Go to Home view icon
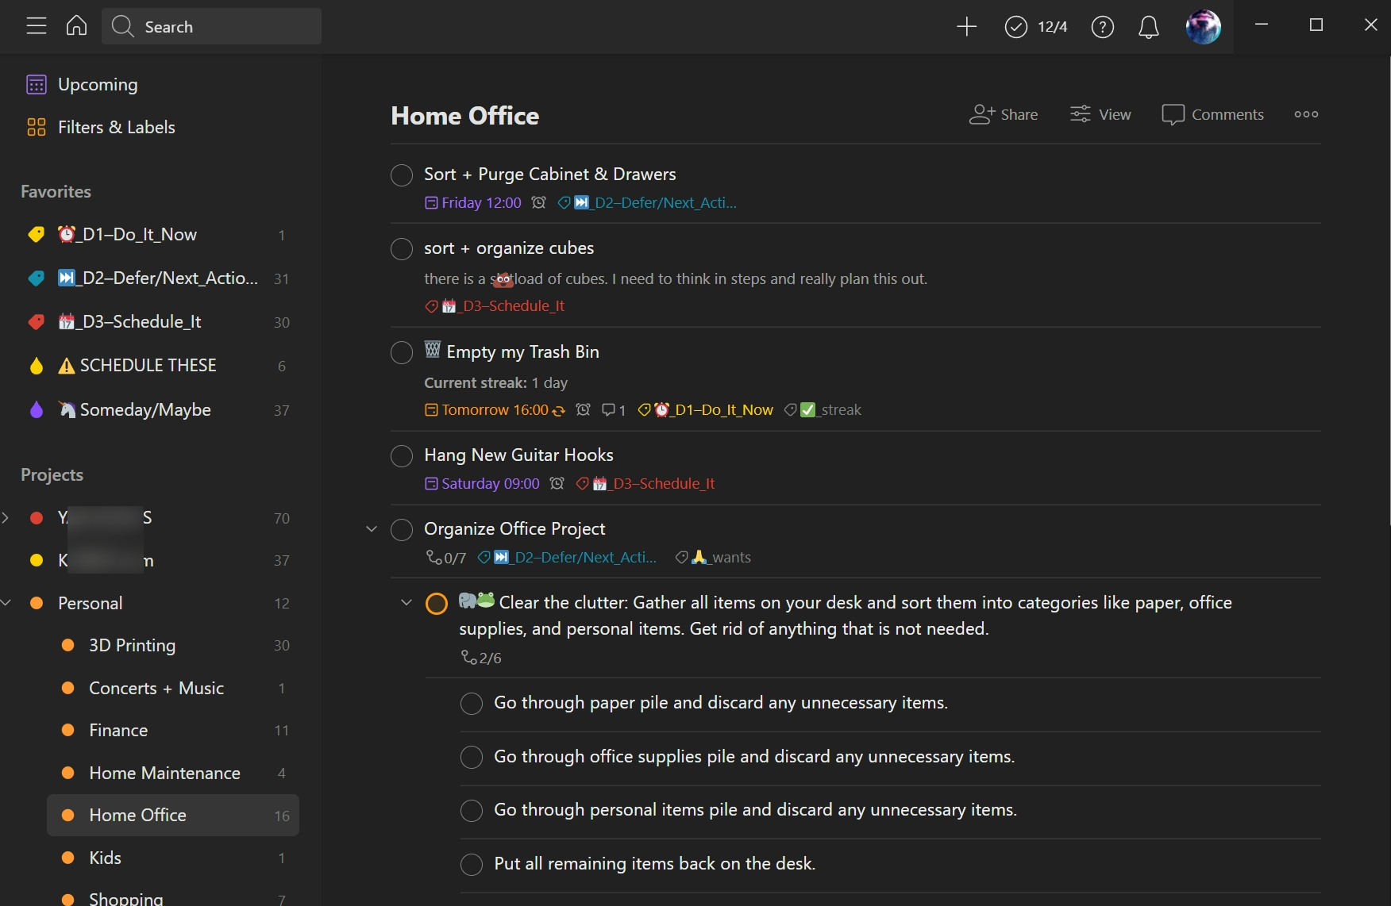 pos(76,26)
